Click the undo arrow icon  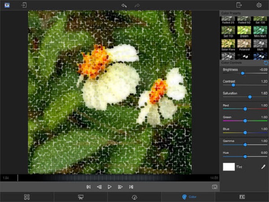click(124, 5)
